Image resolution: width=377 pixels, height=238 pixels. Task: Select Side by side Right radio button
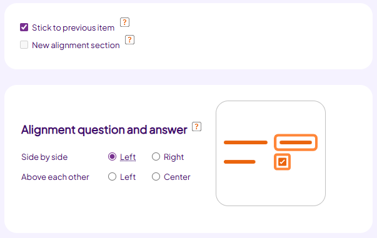click(x=156, y=157)
